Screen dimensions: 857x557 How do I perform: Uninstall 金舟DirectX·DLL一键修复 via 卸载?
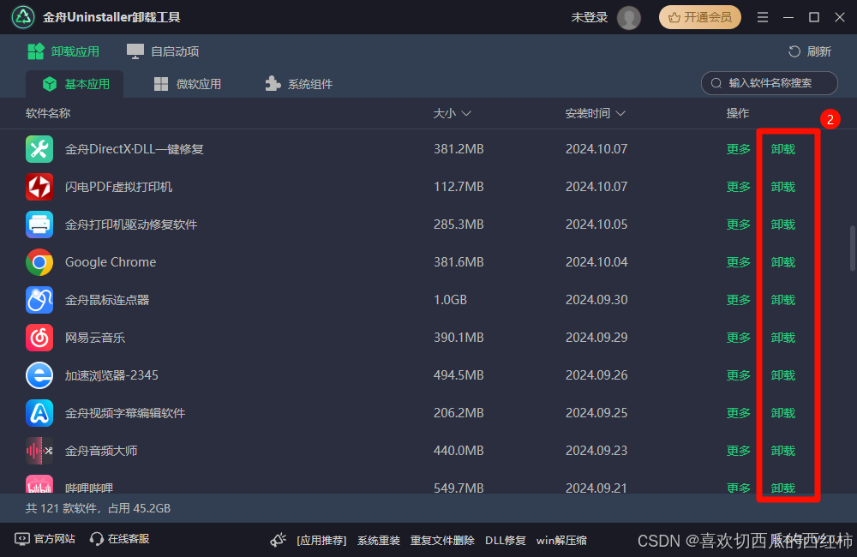pyautogui.click(x=783, y=149)
